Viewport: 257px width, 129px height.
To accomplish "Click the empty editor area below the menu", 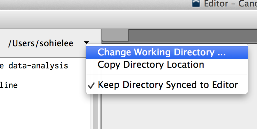I will (x=179, y=112).
